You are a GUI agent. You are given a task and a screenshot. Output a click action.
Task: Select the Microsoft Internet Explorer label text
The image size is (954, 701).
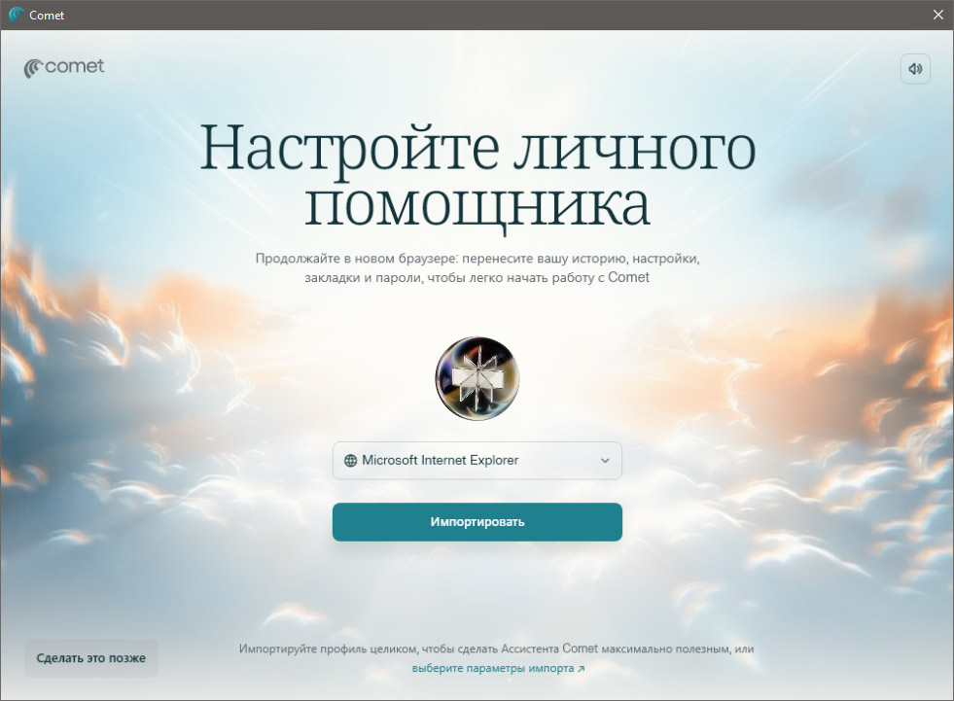tap(440, 461)
